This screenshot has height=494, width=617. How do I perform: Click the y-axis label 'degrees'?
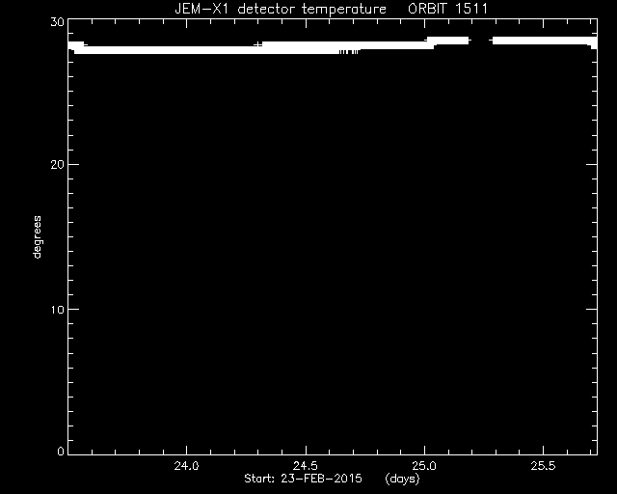37,236
